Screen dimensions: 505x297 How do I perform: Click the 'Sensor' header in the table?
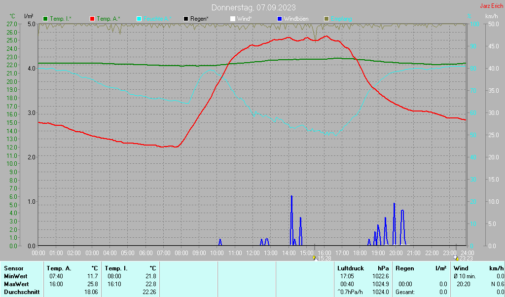click(x=13, y=268)
